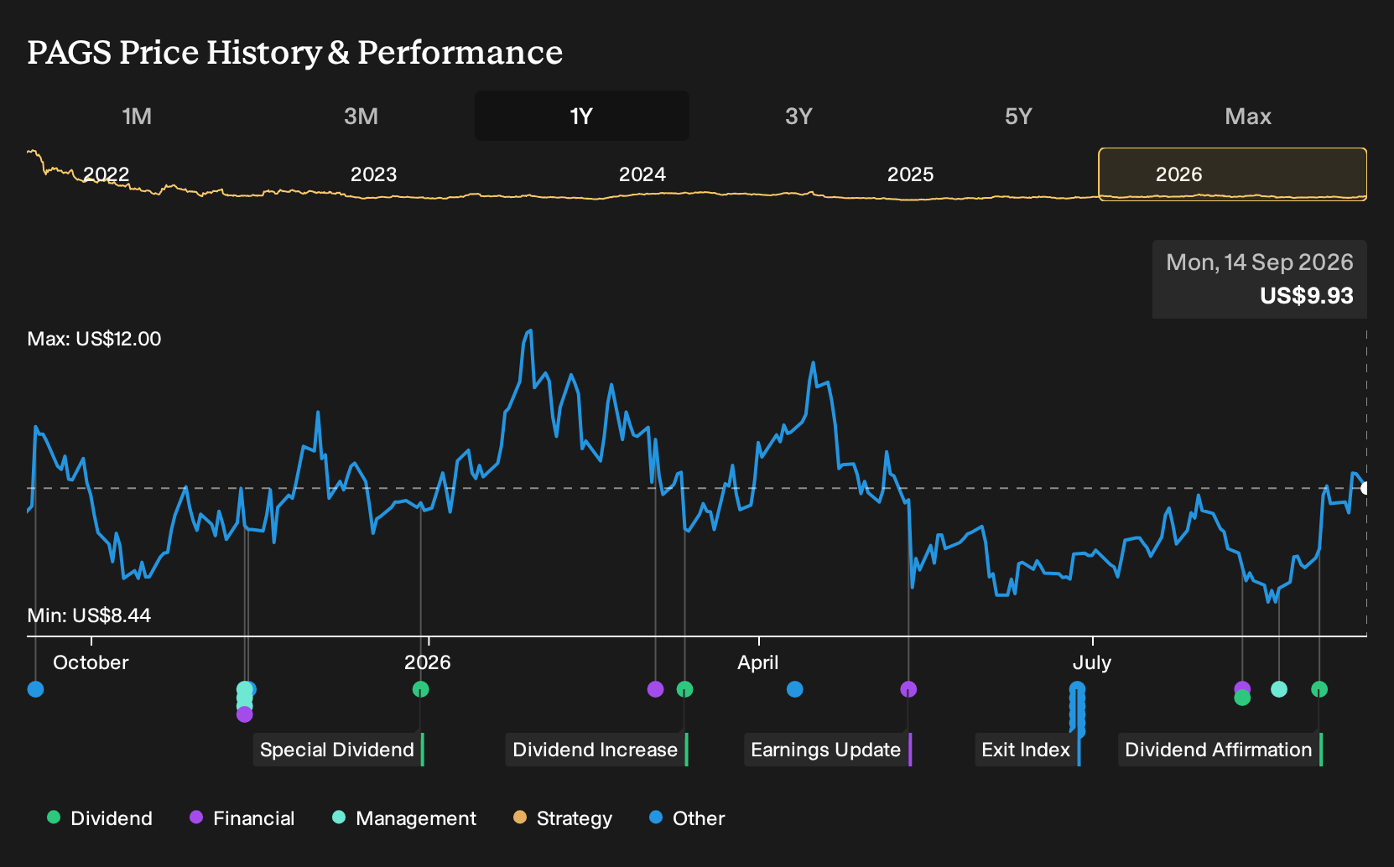This screenshot has height=867, width=1394.
Task: Click the purple dot above Earnings Update
Action: 908,689
